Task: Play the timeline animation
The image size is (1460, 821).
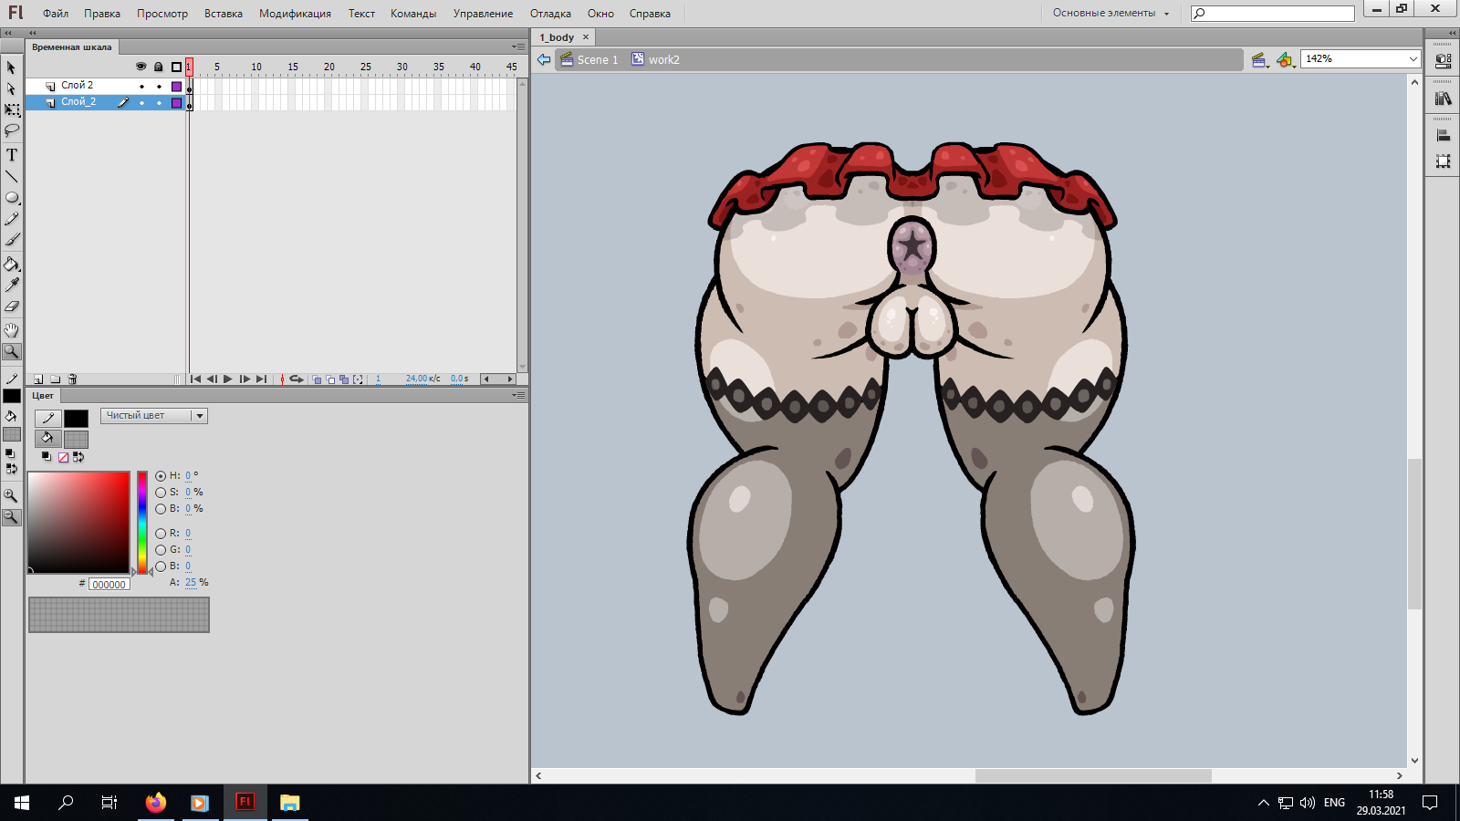Action: tap(228, 379)
